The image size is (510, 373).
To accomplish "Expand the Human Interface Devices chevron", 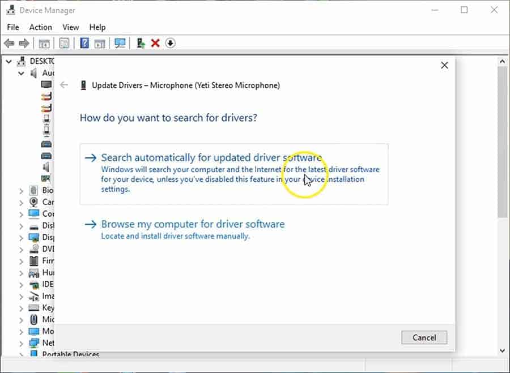I will (x=21, y=273).
